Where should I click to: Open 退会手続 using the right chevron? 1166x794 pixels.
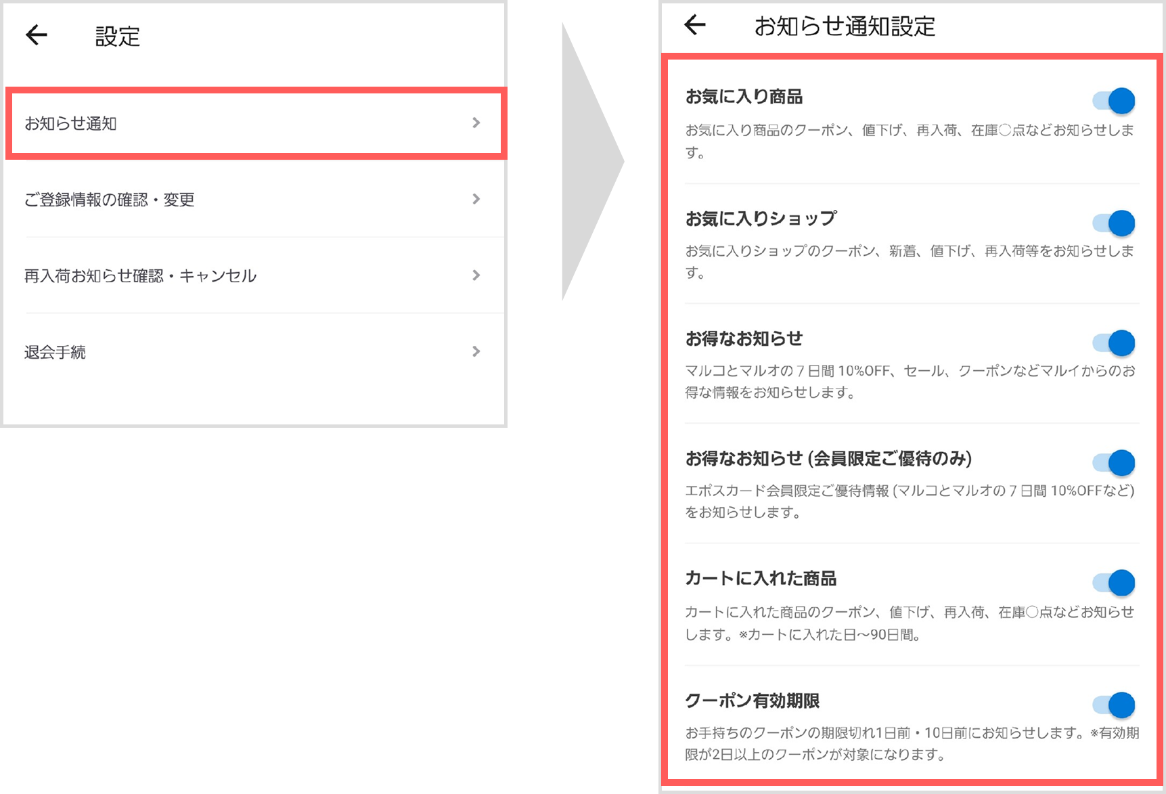click(477, 351)
